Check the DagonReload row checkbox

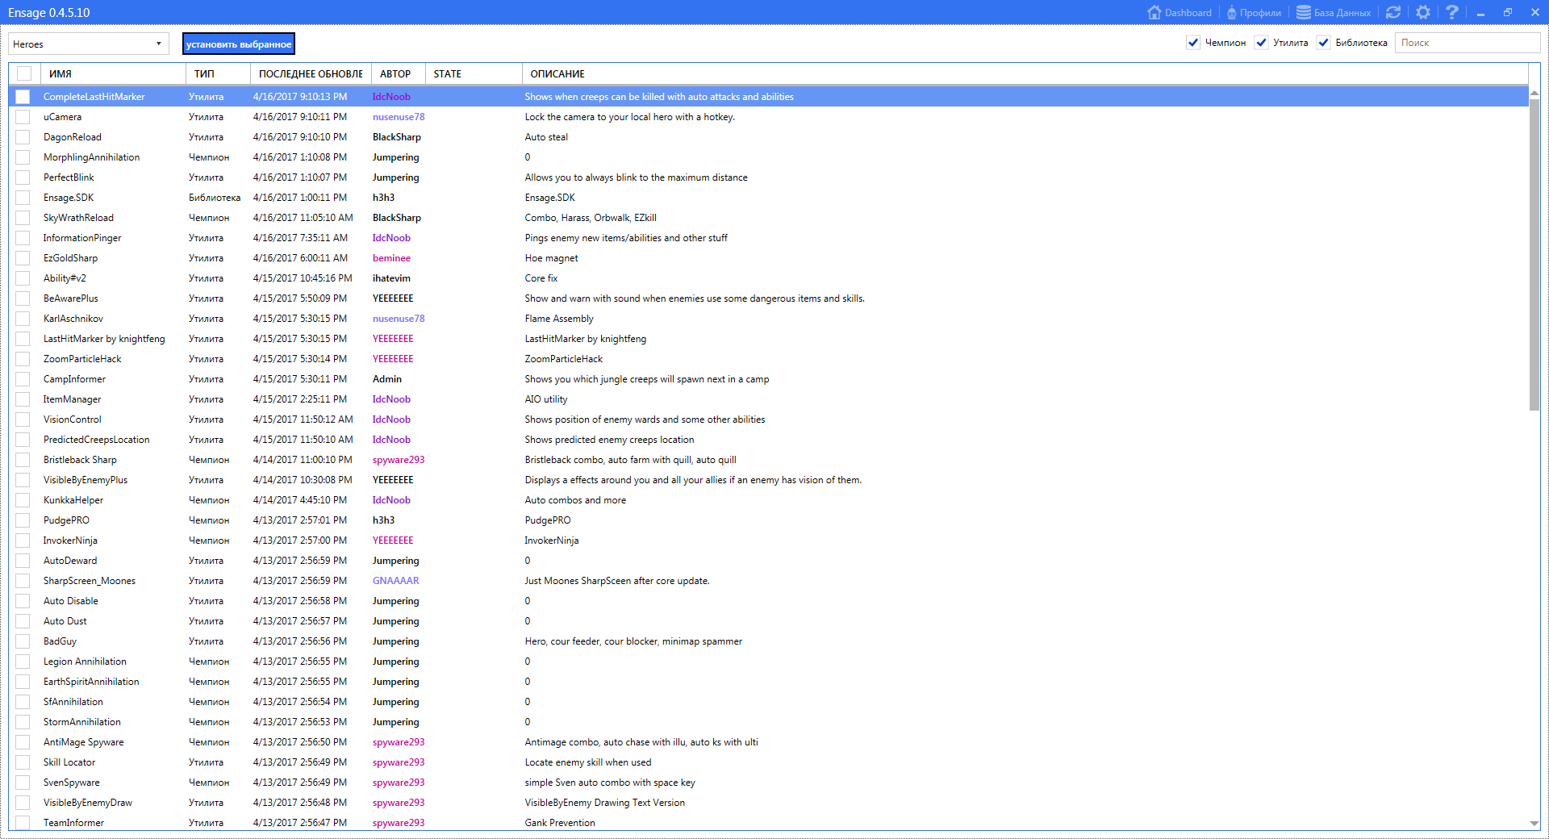pos(23,137)
